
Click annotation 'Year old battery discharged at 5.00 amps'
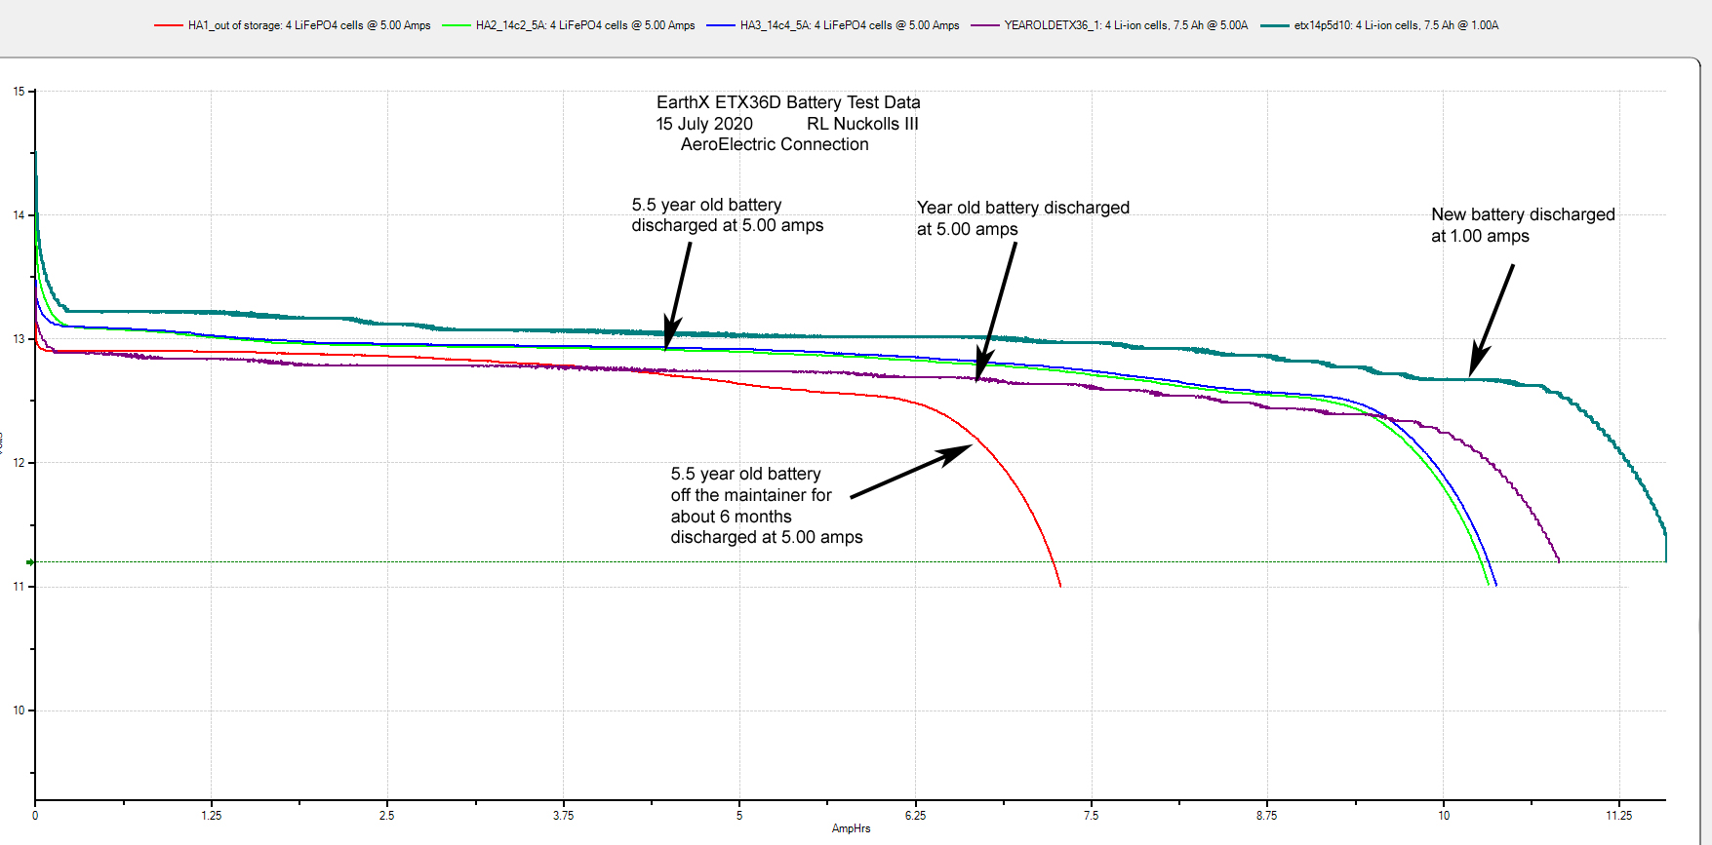1022,218
